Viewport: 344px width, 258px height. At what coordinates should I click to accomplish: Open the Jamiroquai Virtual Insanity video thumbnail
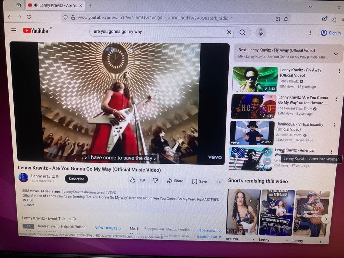(252, 133)
